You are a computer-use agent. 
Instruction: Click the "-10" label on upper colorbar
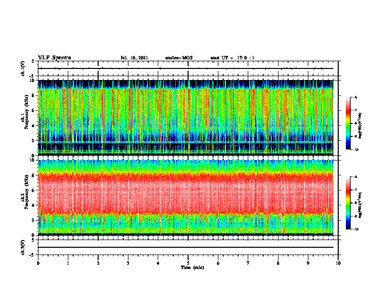[x=356, y=150]
